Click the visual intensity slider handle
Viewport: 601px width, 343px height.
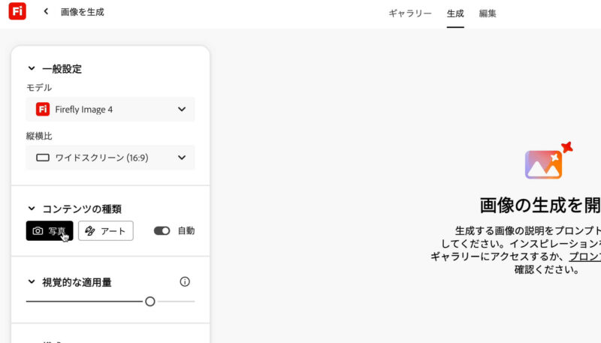point(149,302)
